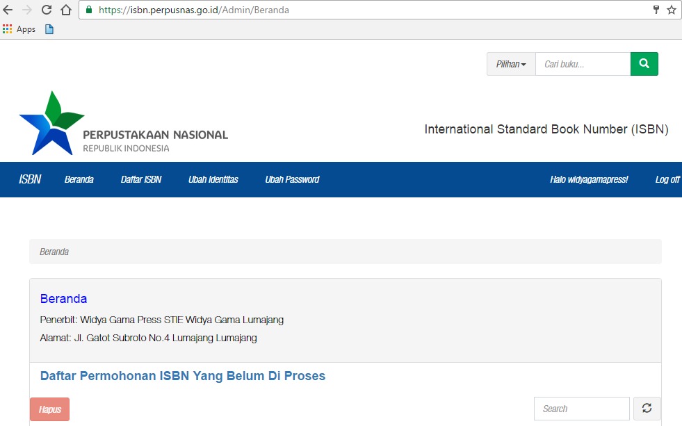Click the browser forward arrow
Viewport: 682px width, 426px height.
(27, 10)
